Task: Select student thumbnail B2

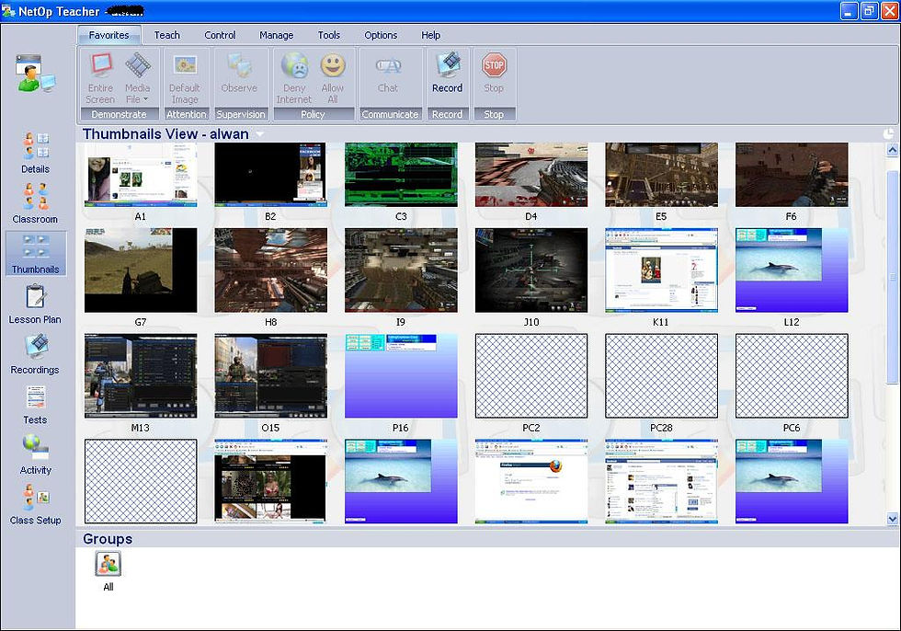Action: pos(270,176)
